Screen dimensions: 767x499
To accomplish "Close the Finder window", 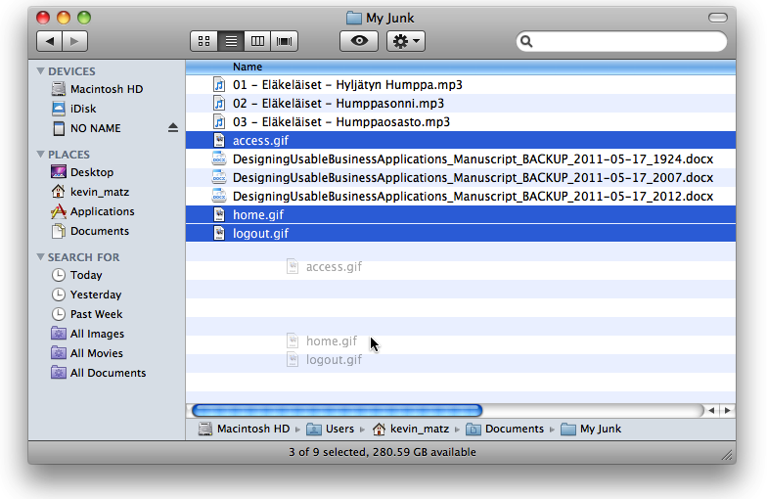I will [x=43, y=18].
